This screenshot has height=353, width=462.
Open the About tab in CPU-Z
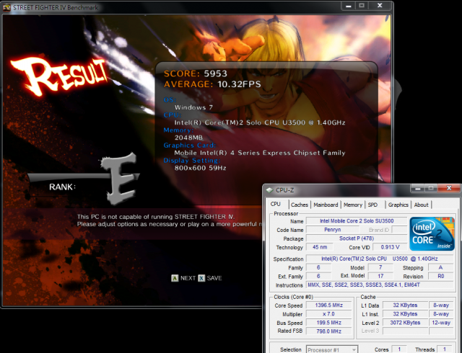click(x=421, y=205)
